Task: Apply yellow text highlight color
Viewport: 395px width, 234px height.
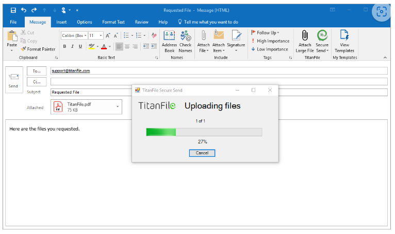Action: 92,46
